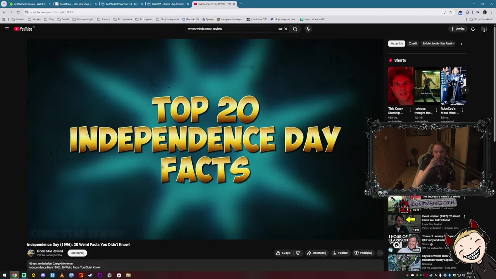Open the This Crazy Starship short thumbnail

point(401,86)
